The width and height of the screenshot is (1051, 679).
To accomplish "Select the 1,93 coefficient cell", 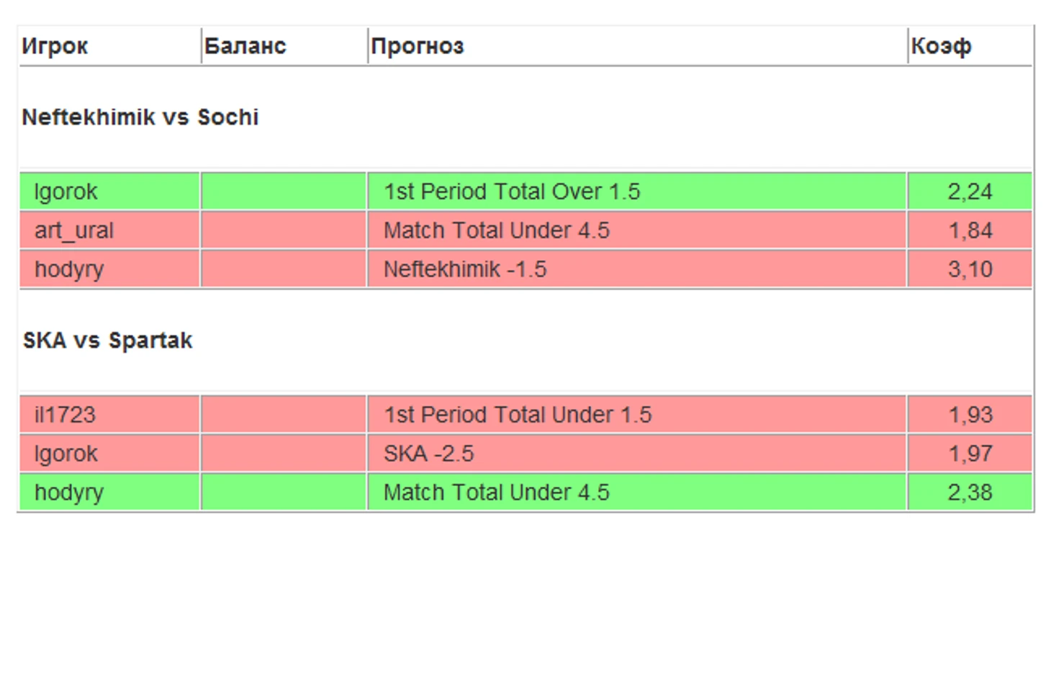I will (x=970, y=415).
